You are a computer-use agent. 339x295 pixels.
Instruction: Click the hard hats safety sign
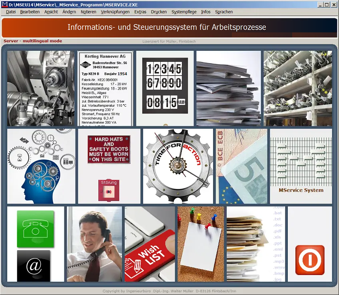[x=109, y=149]
